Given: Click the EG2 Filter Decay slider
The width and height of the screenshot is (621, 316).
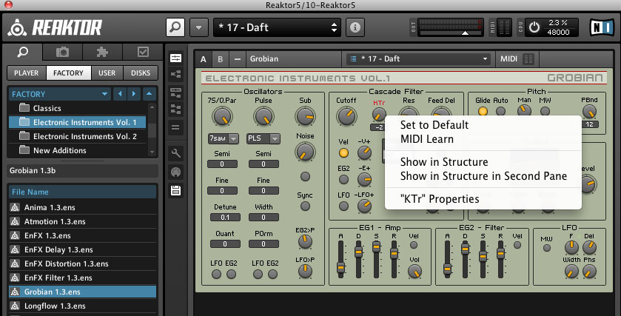Looking at the screenshot, I should click(465, 259).
